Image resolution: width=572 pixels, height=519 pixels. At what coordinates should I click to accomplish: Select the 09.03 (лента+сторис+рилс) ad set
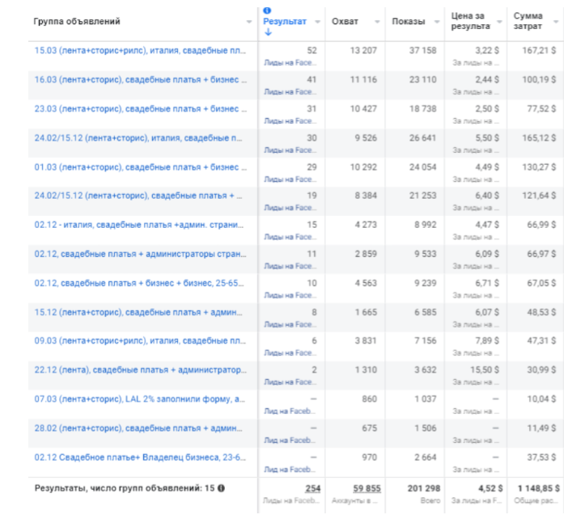(140, 340)
